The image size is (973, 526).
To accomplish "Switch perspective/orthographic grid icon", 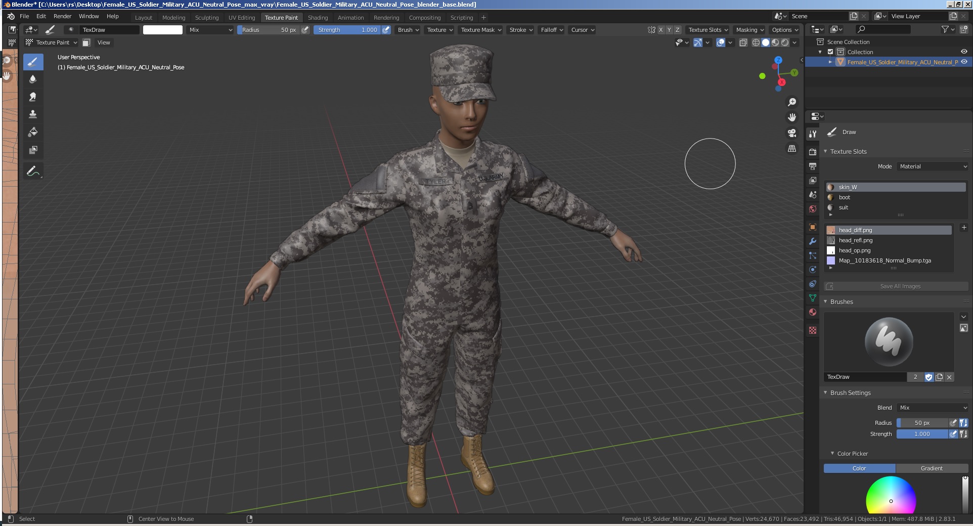I will pos(792,149).
